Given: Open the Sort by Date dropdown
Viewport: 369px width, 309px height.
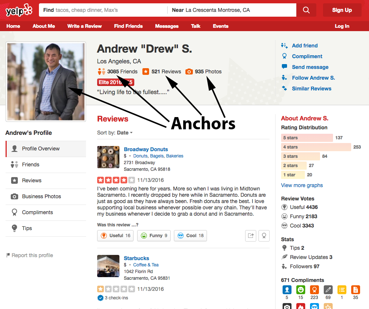Looking at the screenshot, I should tap(125, 133).
